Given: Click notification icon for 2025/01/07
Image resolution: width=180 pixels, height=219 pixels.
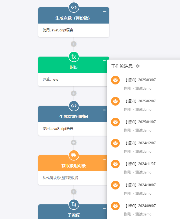Looking at the screenshot, I should point(115,122).
